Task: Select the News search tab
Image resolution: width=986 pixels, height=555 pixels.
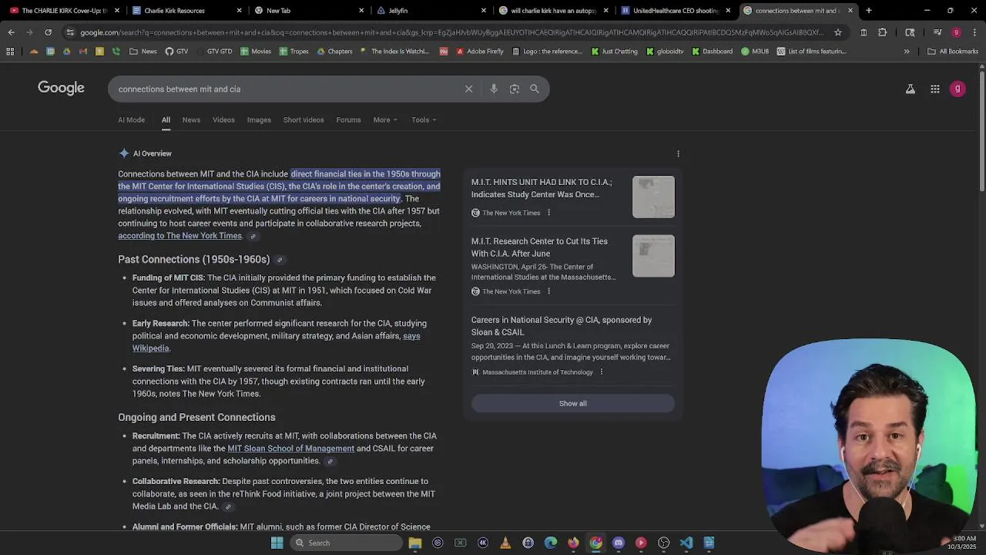Action: tap(191, 119)
